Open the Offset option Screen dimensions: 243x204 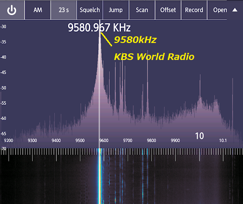tap(168, 10)
